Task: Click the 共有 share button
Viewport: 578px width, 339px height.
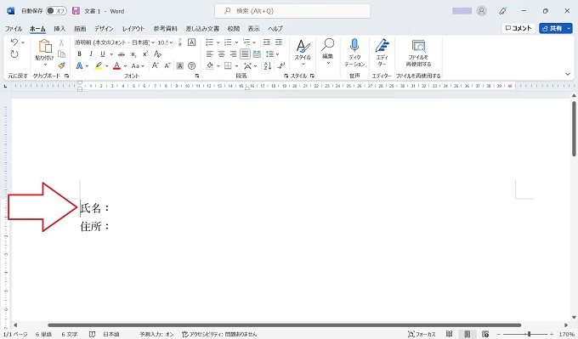Action: tap(552, 28)
